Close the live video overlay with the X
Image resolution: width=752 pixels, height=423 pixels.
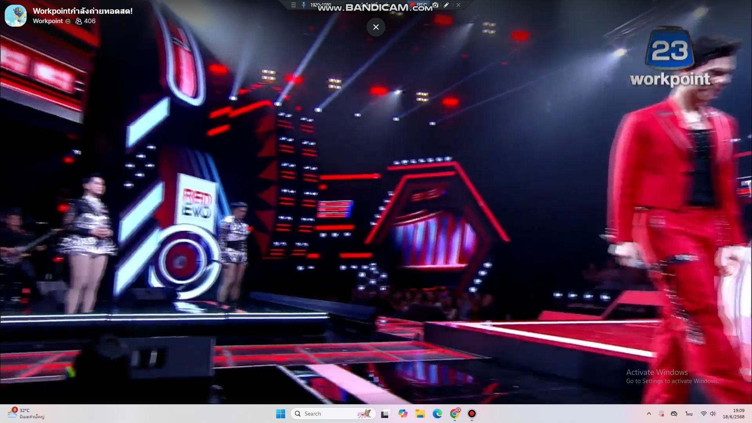click(x=376, y=27)
